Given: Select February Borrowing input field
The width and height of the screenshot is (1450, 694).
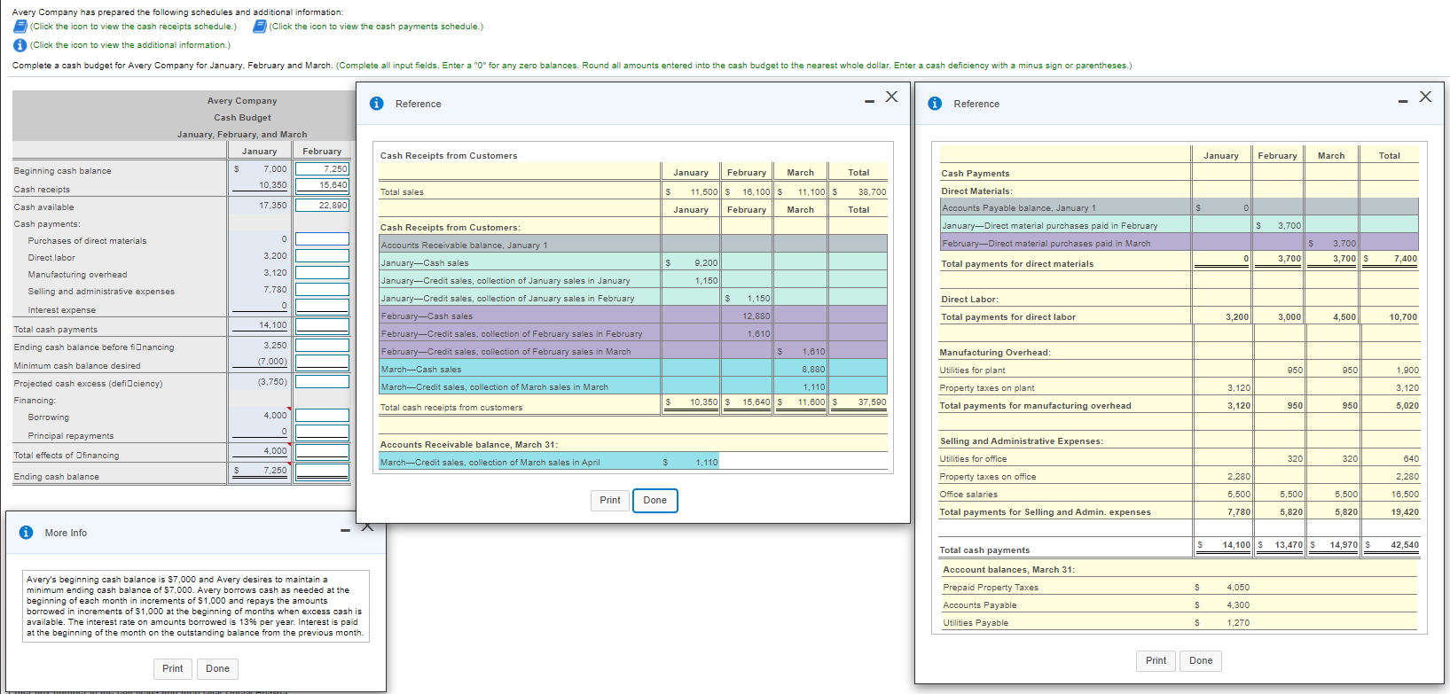Looking at the screenshot, I should 322,415.
